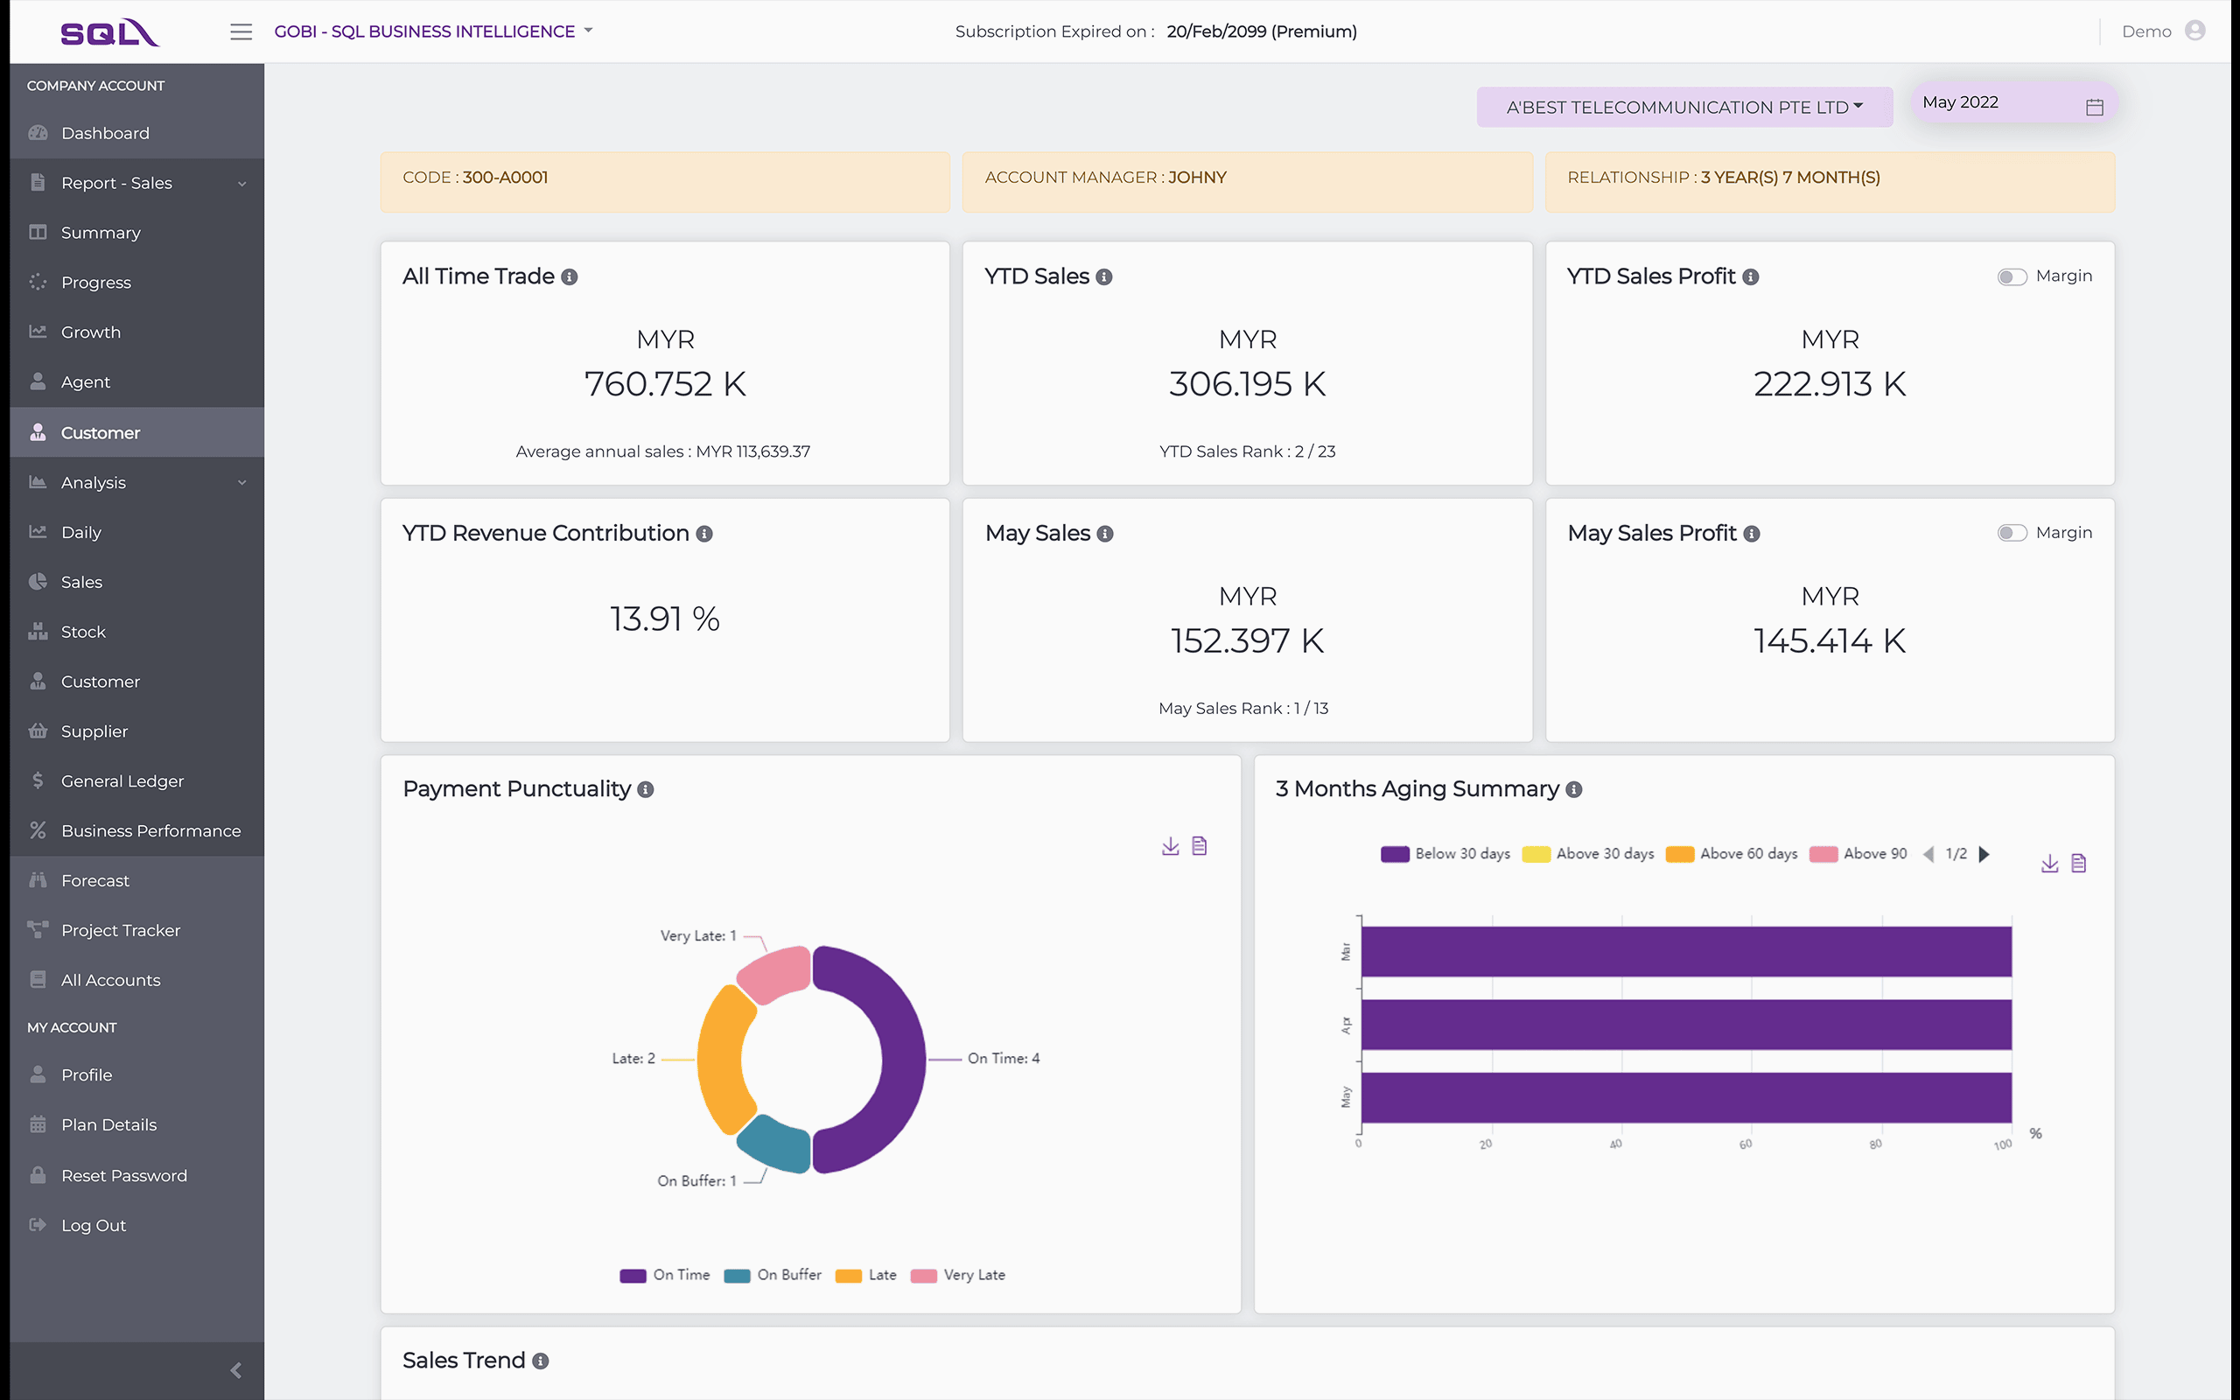Toggle the On Buffer legend item
Screen dimensions: 2240x1400
tap(773, 1275)
